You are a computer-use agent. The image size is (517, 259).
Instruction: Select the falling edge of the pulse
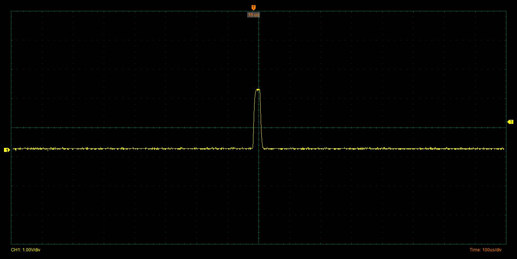[x=261, y=120]
